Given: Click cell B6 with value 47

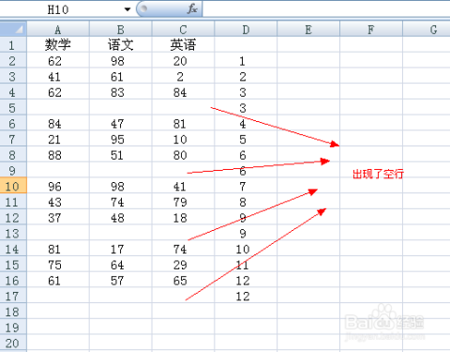Looking at the screenshot, I should tap(121, 123).
